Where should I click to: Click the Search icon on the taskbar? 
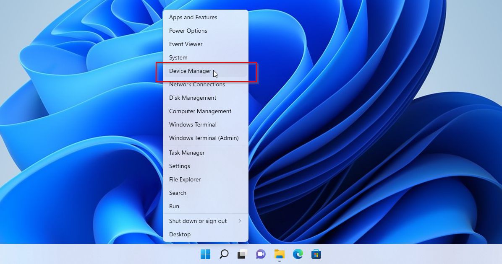click(224, 254)
